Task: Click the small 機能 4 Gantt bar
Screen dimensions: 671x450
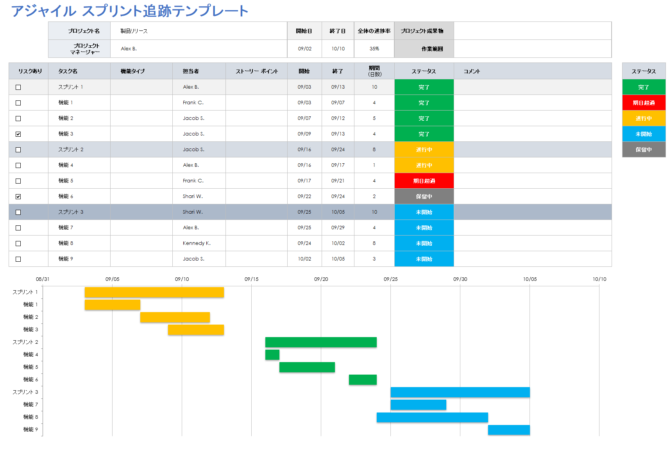Action: 272,355
